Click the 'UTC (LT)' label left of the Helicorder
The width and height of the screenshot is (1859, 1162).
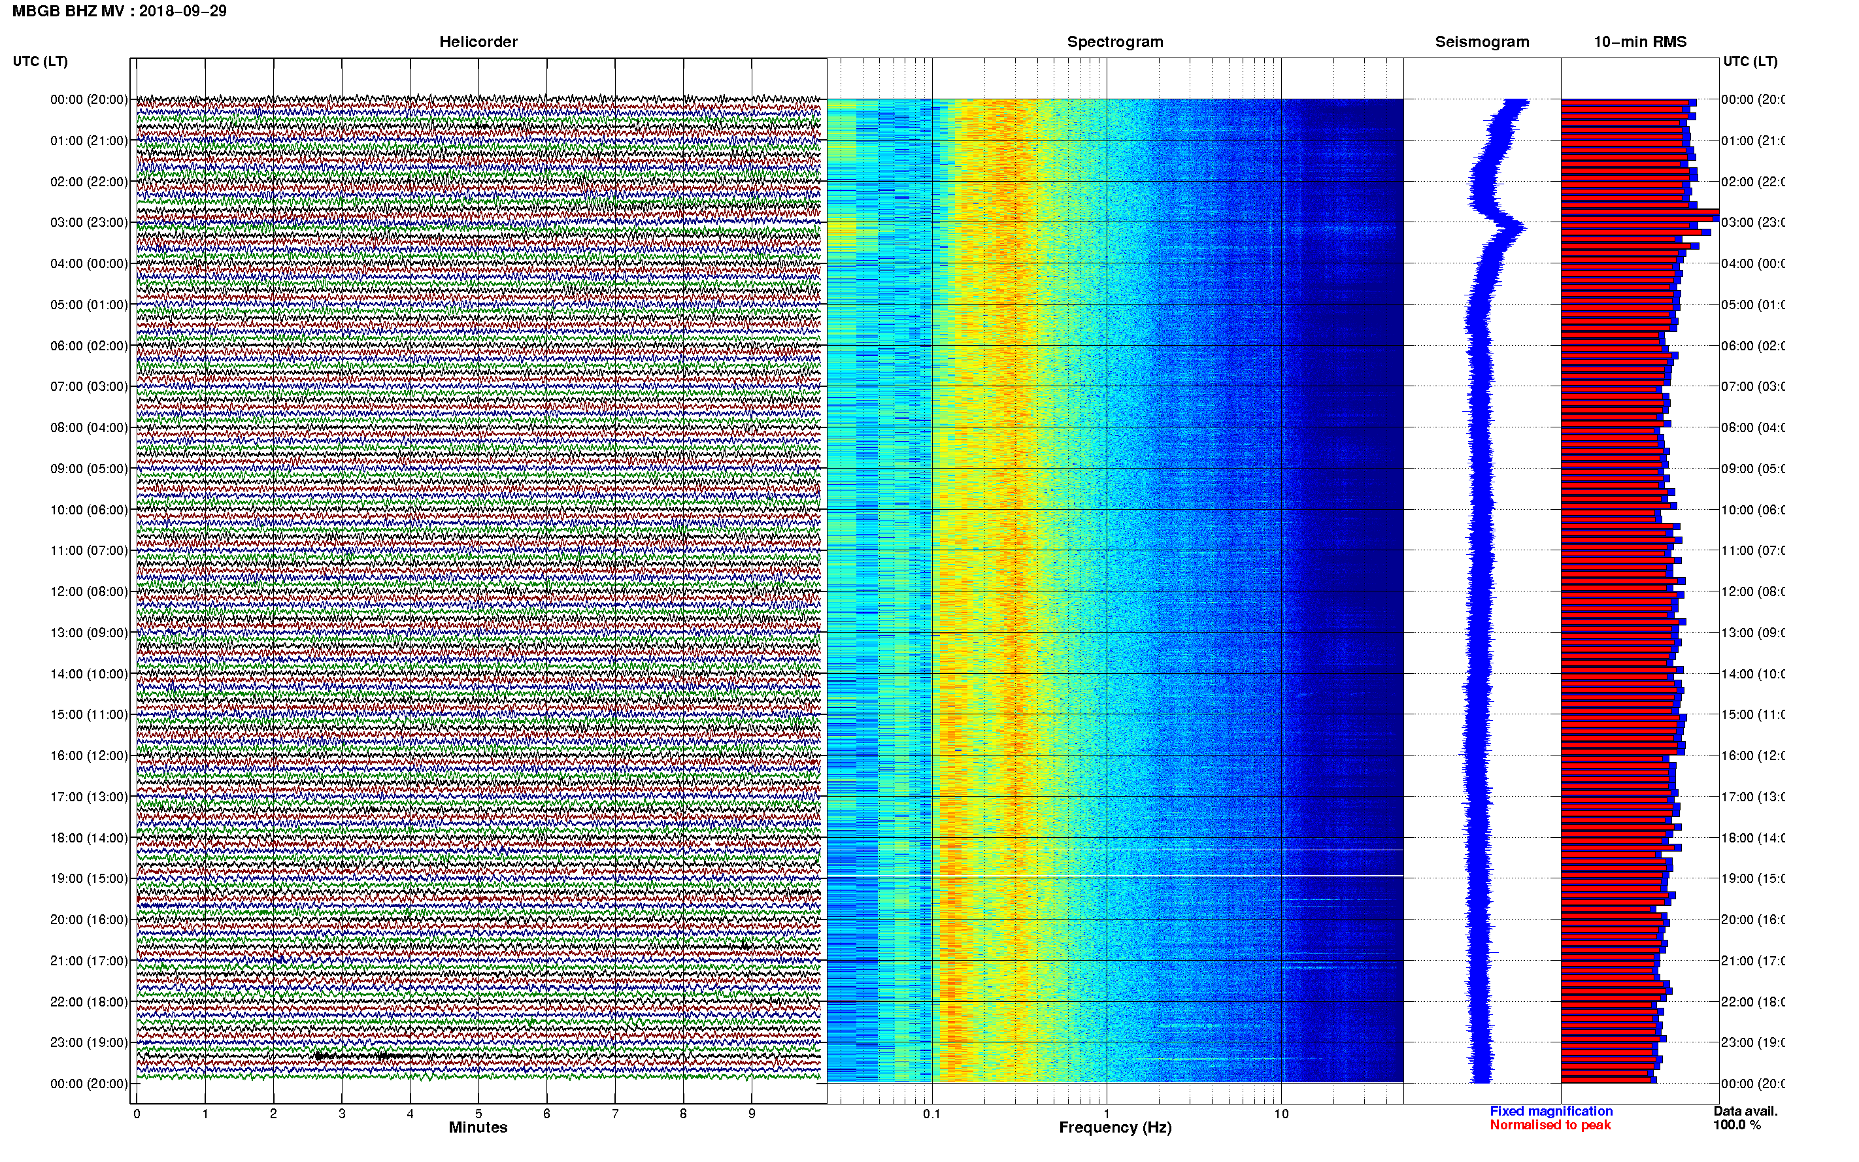tap(40, 61)
